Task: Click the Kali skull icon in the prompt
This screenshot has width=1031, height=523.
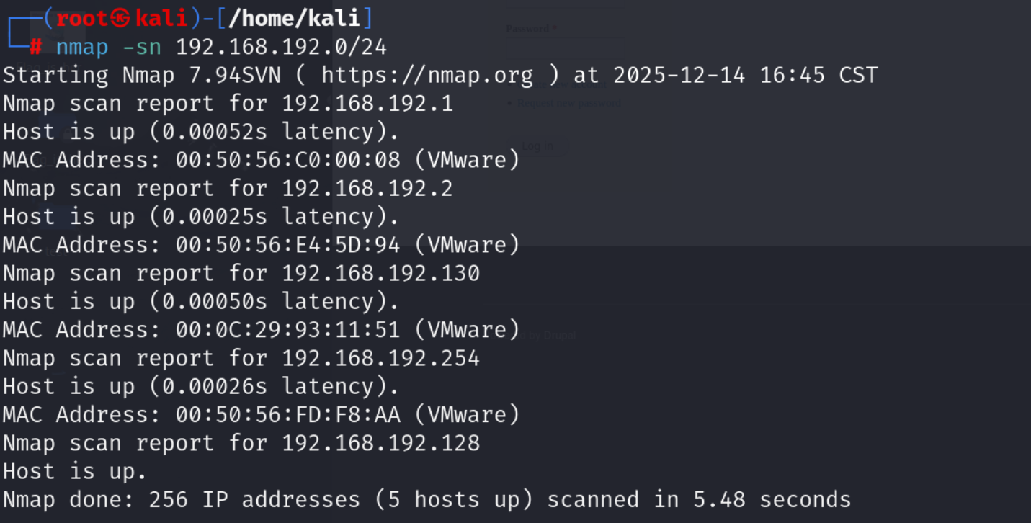Action: (x=122, y=18)
